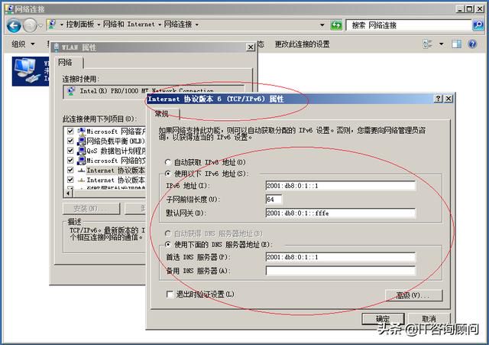Click the 取消 button in IPv6 dialog

pos(429,319)
